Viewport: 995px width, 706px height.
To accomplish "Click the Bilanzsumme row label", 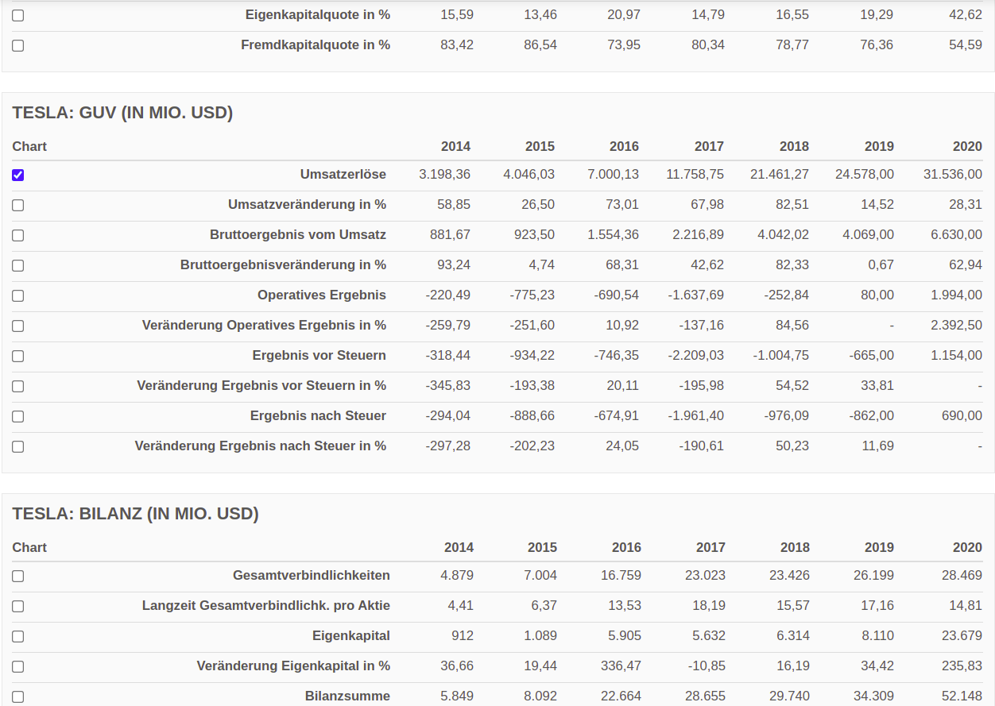I will tap(347, 696).
